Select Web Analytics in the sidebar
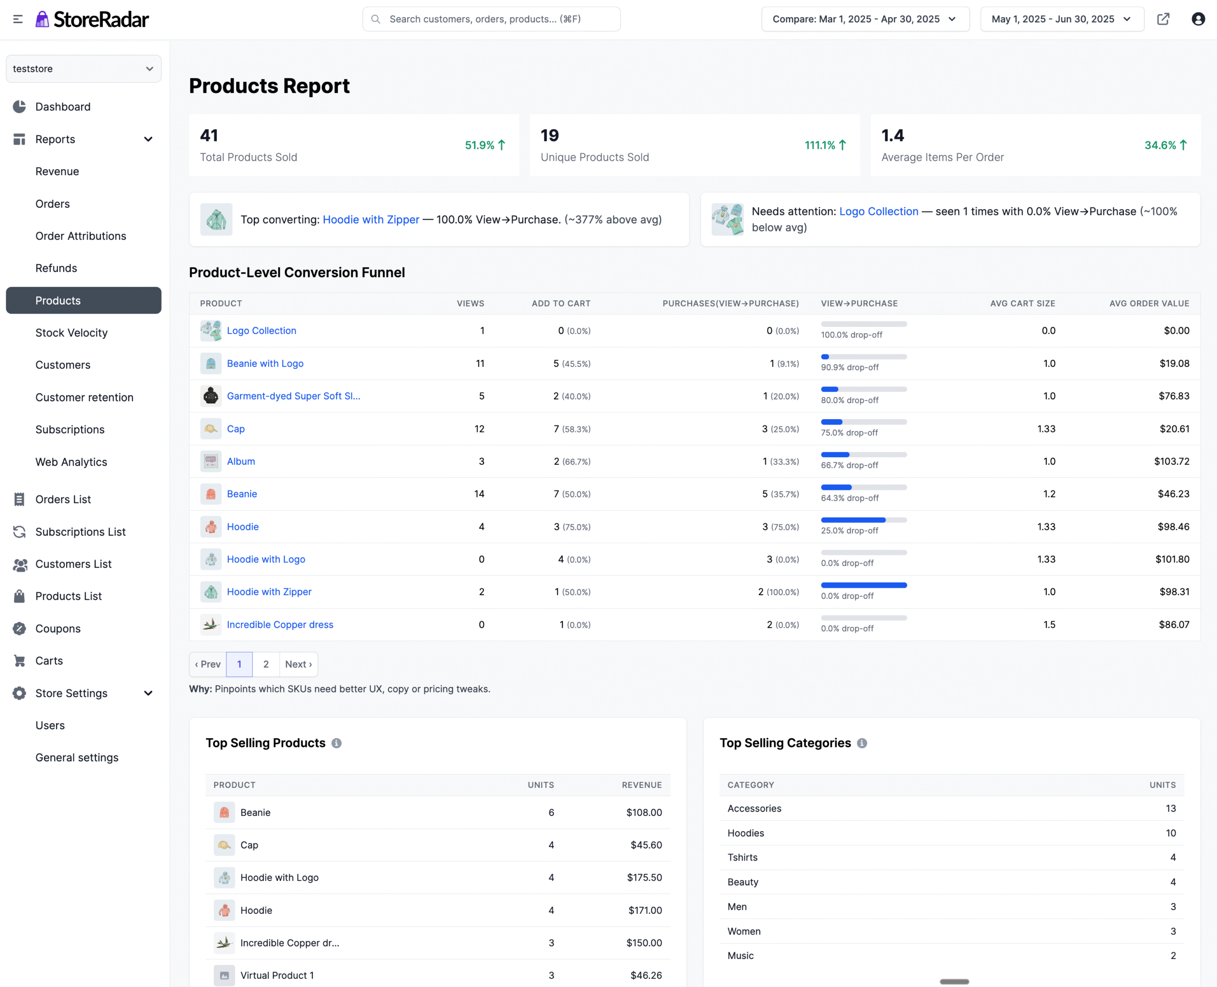Viewport: 1217px width, 987px height. [x=70, y=462]
